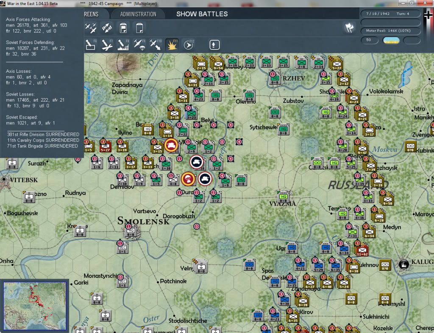Click the SMOLENSK city label
This screenshot has width=434, height=333.
[143, 221]
